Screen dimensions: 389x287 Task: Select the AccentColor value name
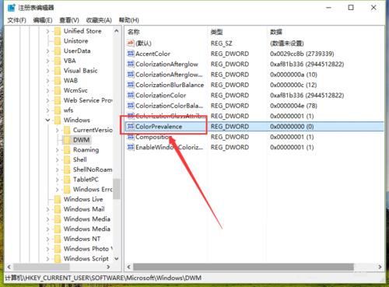[152, 54]
